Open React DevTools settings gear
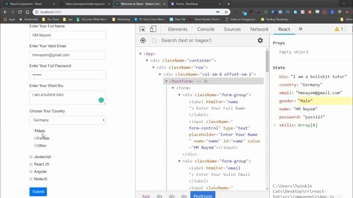This screenshot has height=198, width=353. [260, 40]
